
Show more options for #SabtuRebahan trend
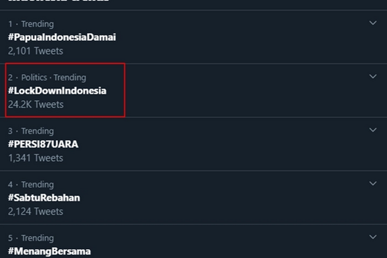click(373, 184)
